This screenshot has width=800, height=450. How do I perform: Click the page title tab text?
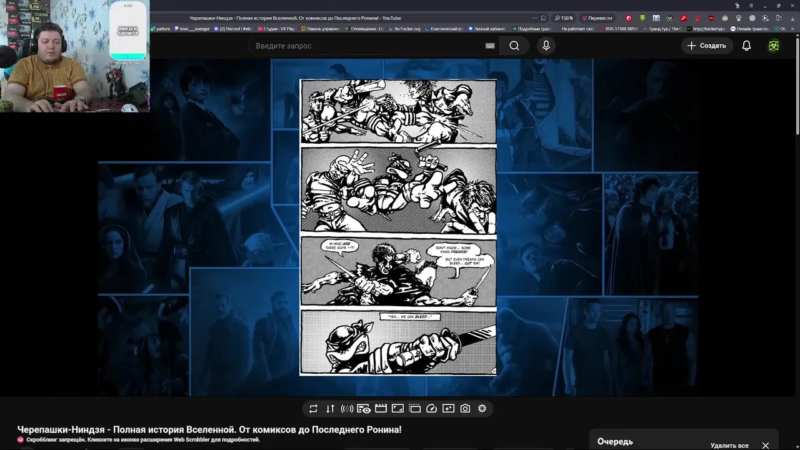pyautogui.click(x=295, y=18)
